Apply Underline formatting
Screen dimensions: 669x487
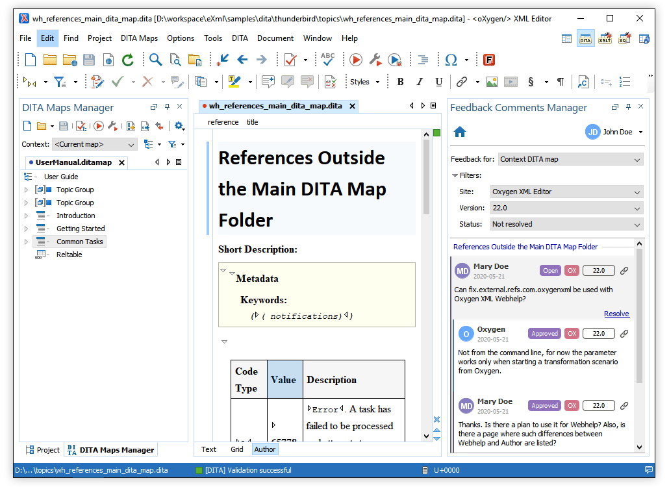pos(438,82)
